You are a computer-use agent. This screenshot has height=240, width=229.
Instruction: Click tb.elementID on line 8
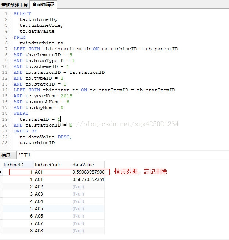tap(43, 55)
